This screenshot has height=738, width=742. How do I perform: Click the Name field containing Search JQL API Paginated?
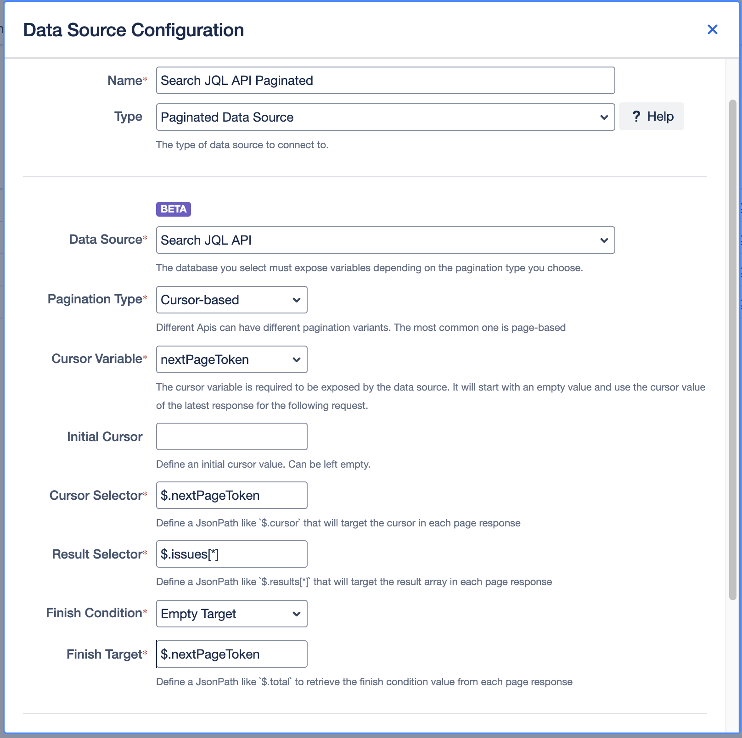click(385, 80)
